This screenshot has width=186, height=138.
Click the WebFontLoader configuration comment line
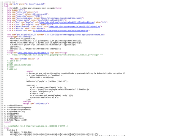tap(76, 73)
